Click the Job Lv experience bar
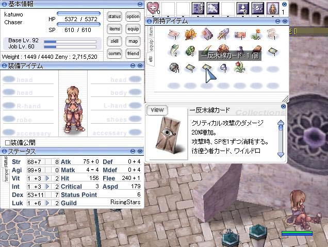This screenshot has height=247, width=328. coord(70,46)
